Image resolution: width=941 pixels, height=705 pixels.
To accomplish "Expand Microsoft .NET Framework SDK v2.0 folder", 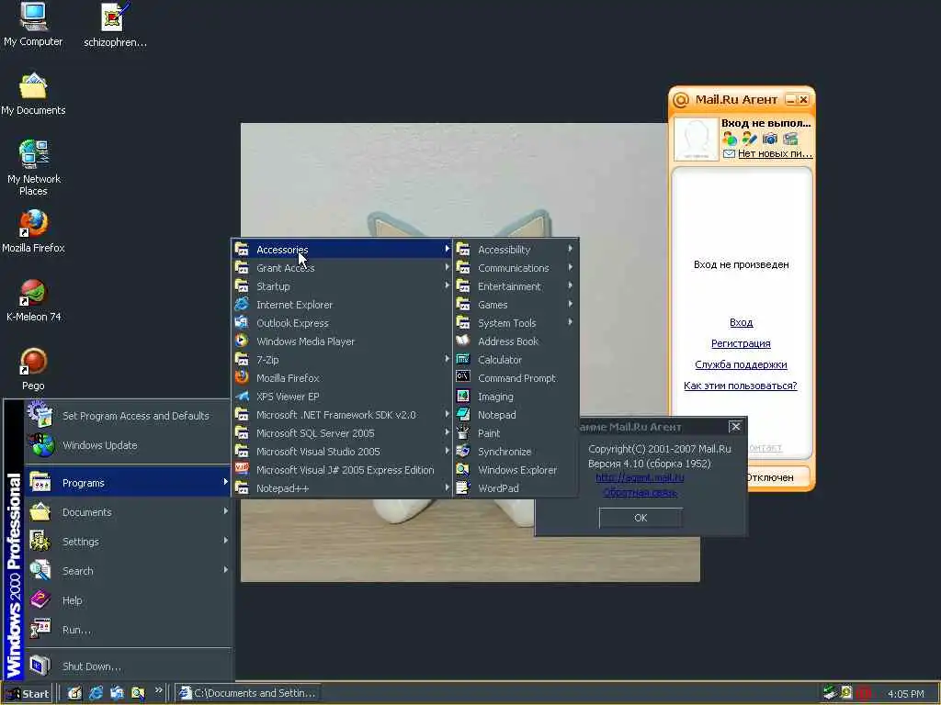I will 342,415.
